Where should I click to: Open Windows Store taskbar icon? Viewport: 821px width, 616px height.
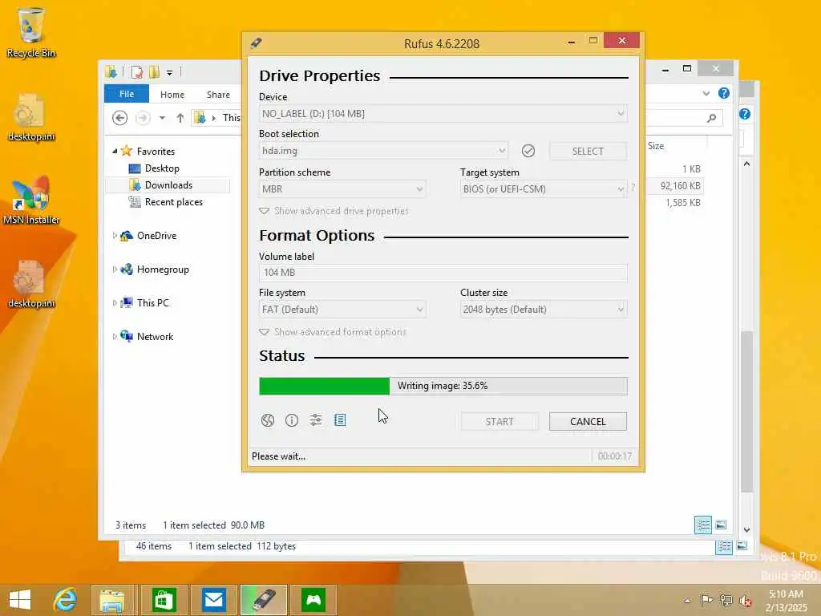tap(164, 600)
